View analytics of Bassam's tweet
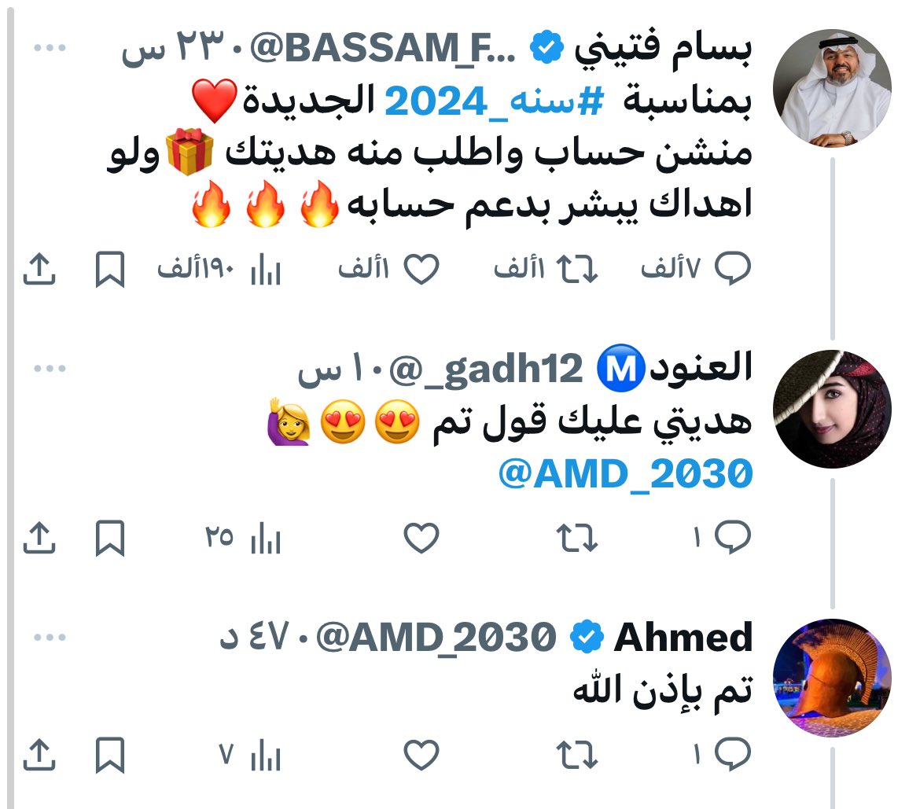 click(266, 270)
